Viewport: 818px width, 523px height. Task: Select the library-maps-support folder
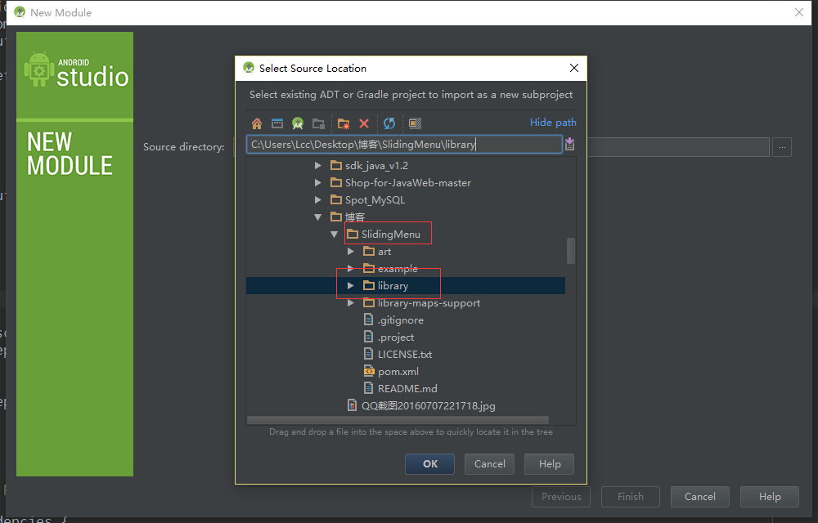tap(422, 303)
